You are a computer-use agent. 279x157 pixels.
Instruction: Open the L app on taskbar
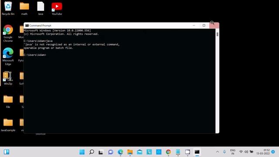tap(149, 152)
